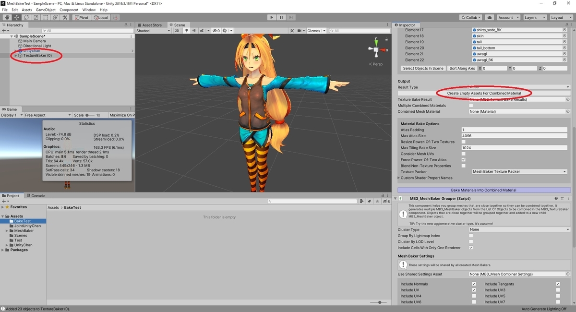Click Atlas Padding input field
This screenshot has height=312, width=576.
coord(514,130)
